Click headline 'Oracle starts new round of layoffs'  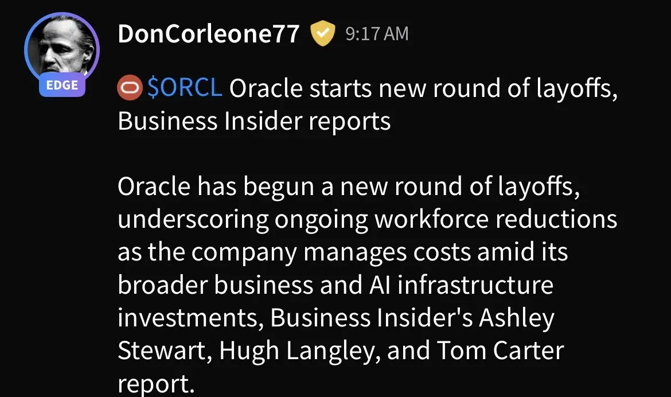click(423, 89)
